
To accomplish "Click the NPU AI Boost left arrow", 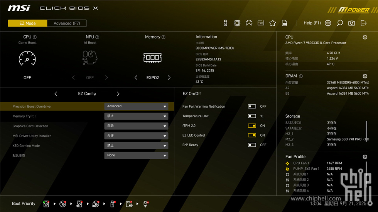I will pos(73,78).
